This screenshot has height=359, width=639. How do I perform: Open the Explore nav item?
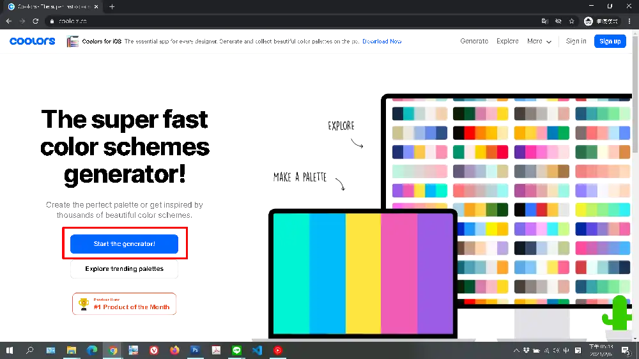pyautogui.click(x=507, y=41)
